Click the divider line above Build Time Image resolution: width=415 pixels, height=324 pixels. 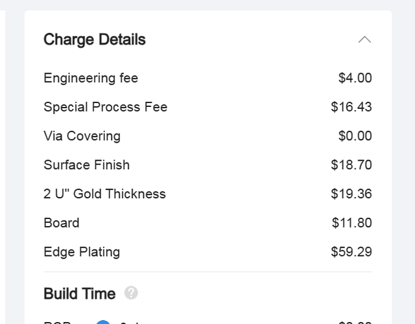click(207, 272)
